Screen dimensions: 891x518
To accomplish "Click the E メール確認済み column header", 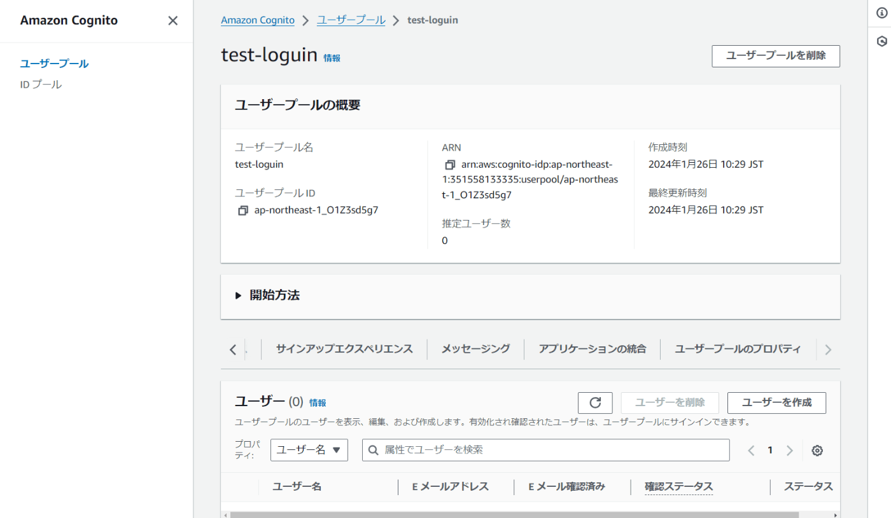I will coord(567,487).
